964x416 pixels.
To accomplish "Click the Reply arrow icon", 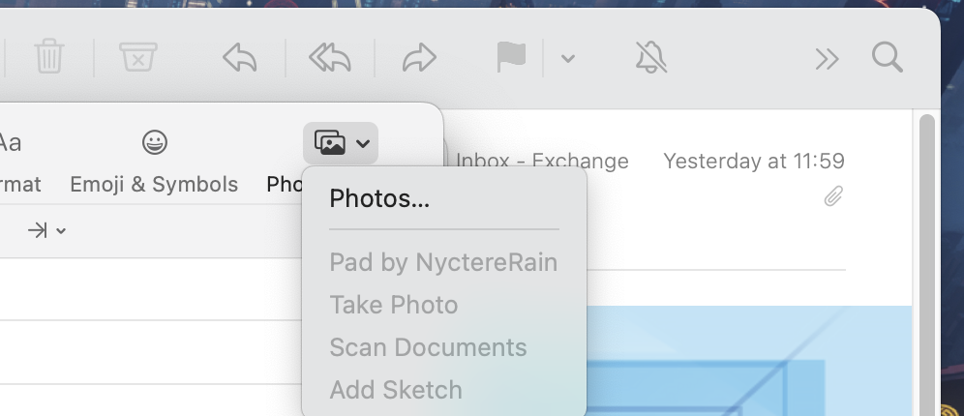I will point(239,58).
